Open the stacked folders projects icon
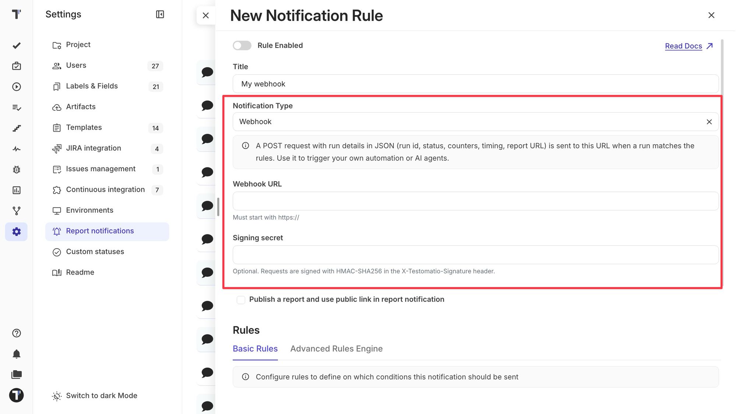This screenshot has width=736, height=414. point(17,375)
